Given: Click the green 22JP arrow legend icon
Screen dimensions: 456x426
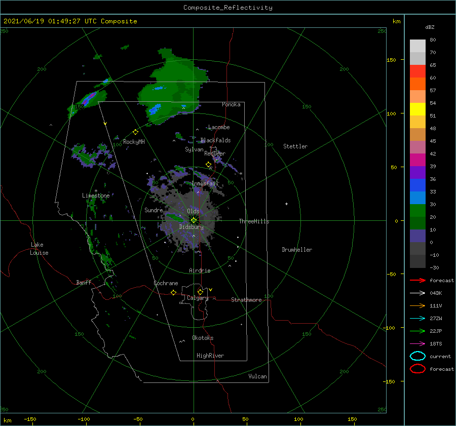Looking at the screenshot, I should click(x=417, y=331).
